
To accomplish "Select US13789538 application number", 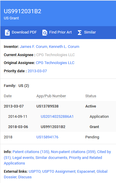I will click(x=47, y=106).
